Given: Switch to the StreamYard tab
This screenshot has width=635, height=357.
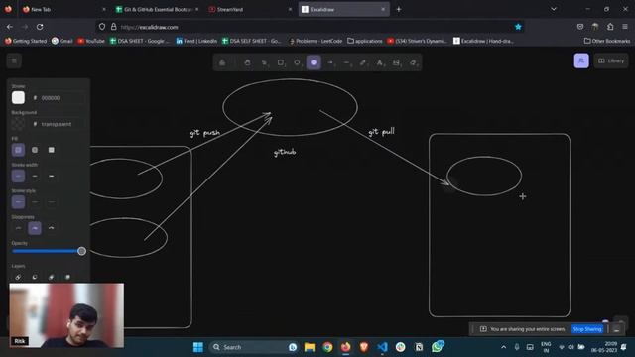Looking at the screenshot, I should 250,9.
